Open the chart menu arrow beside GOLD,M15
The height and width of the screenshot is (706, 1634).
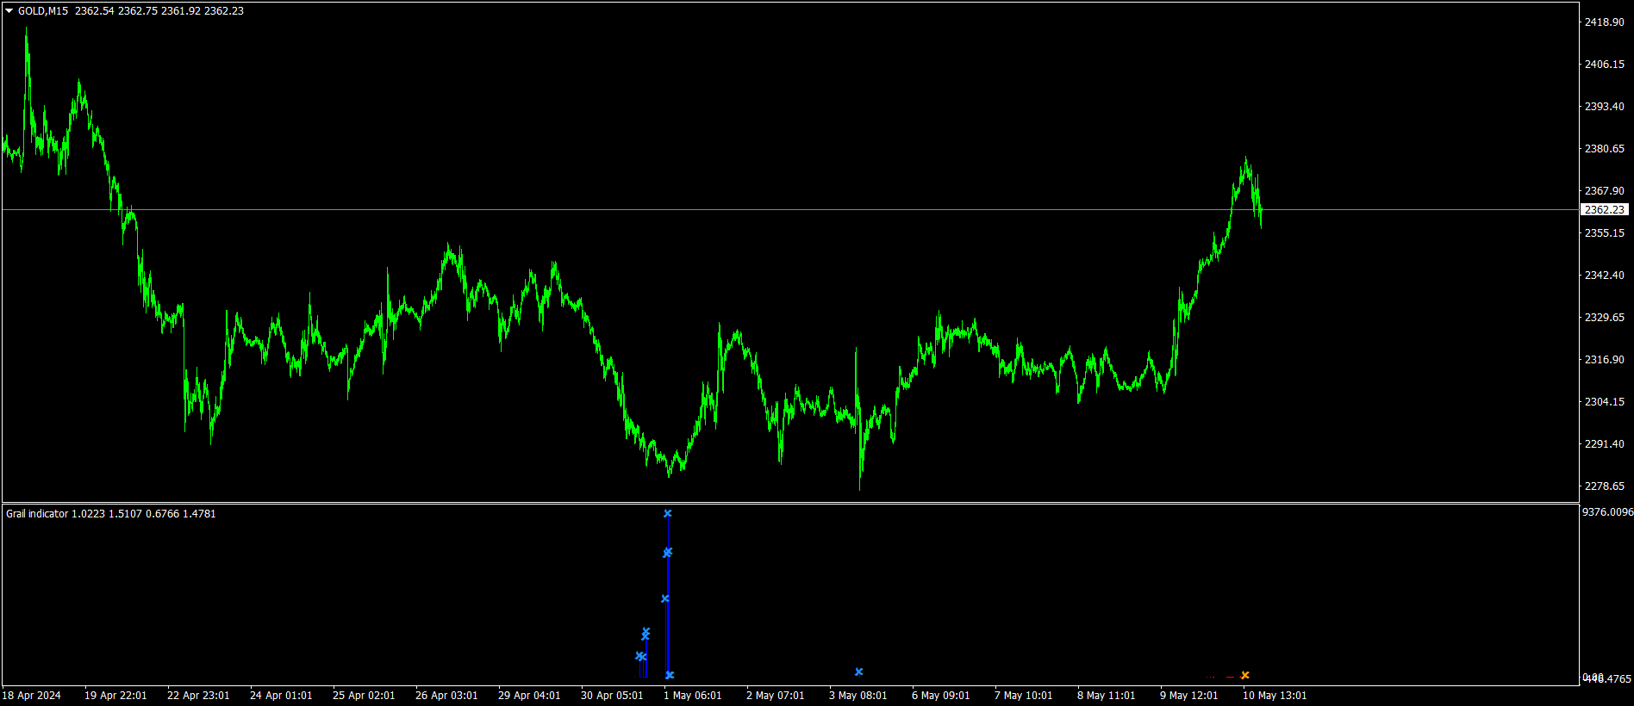[9, 11]
